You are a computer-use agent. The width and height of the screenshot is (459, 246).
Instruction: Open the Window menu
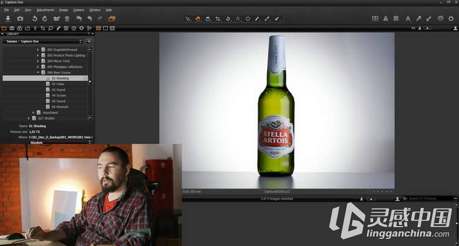pyautogui.click(x=95, y=10)
